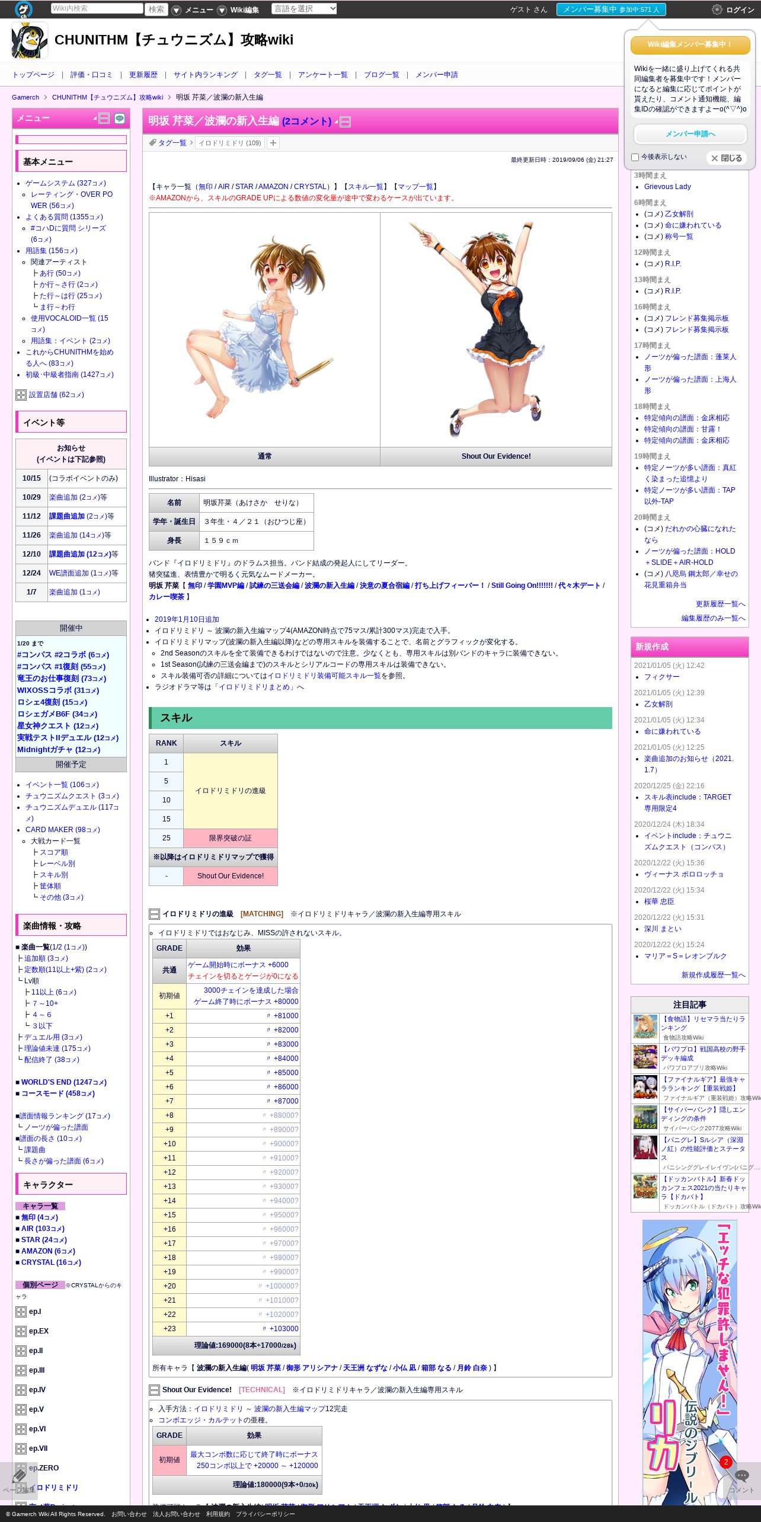Screen dimensions: 761x1522
Task: Open ブログ一覧 in the navigation bar
Action: click(x=382, y=75)
